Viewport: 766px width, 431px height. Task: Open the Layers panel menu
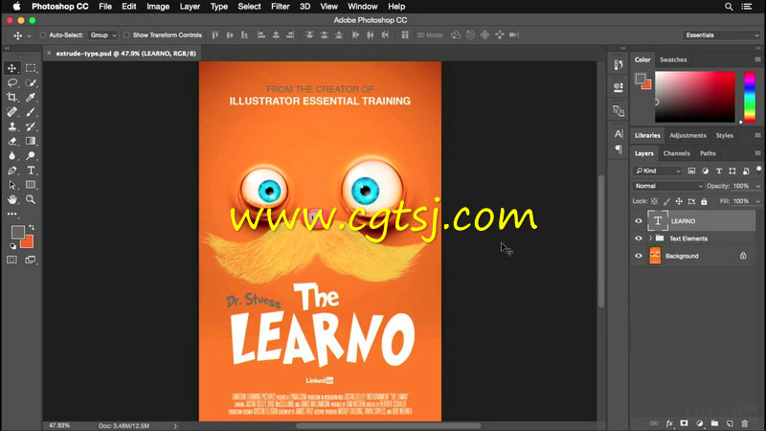(757, 153)
